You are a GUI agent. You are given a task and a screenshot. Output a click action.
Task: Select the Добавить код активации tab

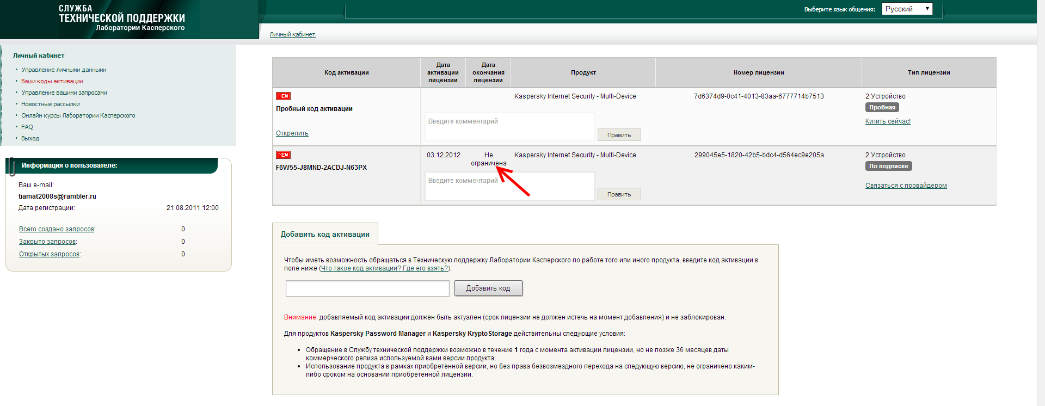[x=325, y=234]
